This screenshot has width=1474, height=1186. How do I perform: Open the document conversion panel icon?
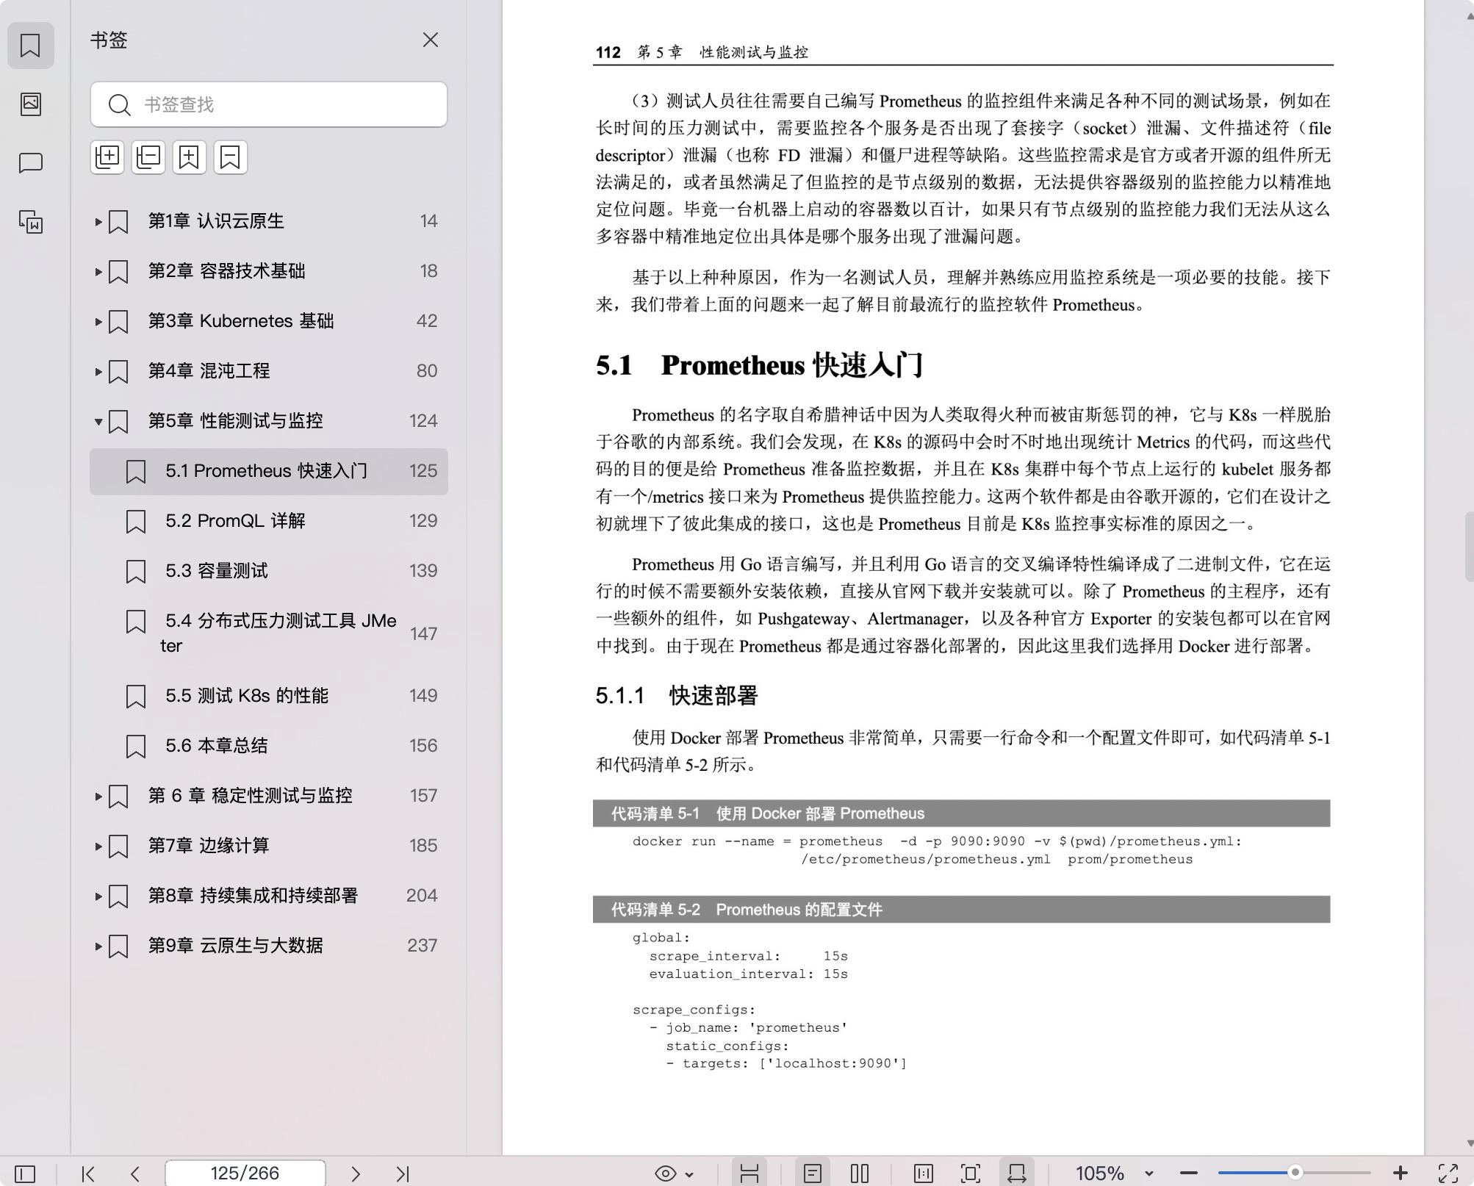[30, 221]
